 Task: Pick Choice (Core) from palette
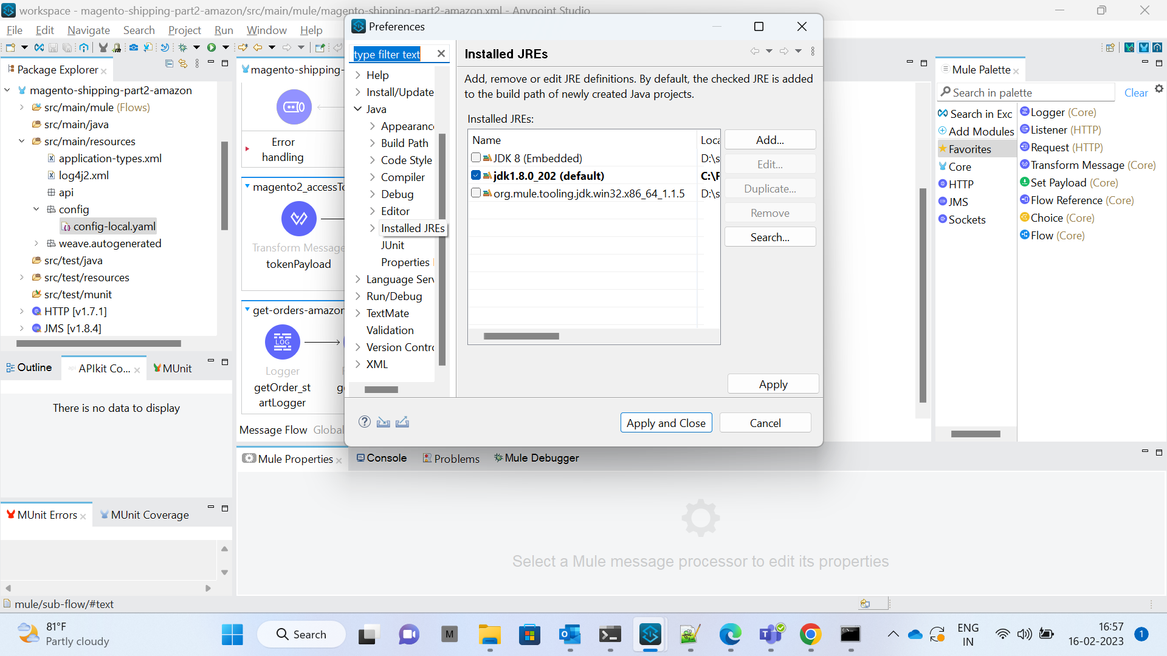pos(1058,217)
